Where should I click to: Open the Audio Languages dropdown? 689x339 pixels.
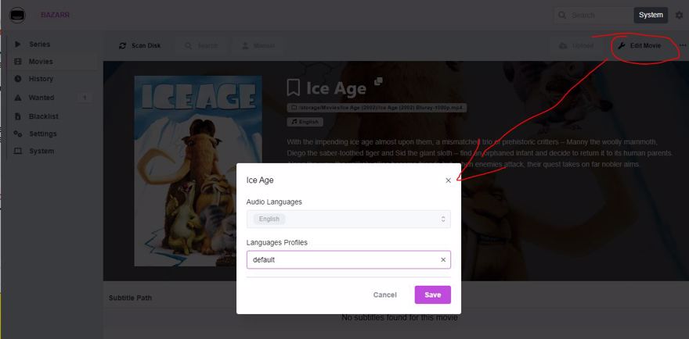tap(348, 219)
